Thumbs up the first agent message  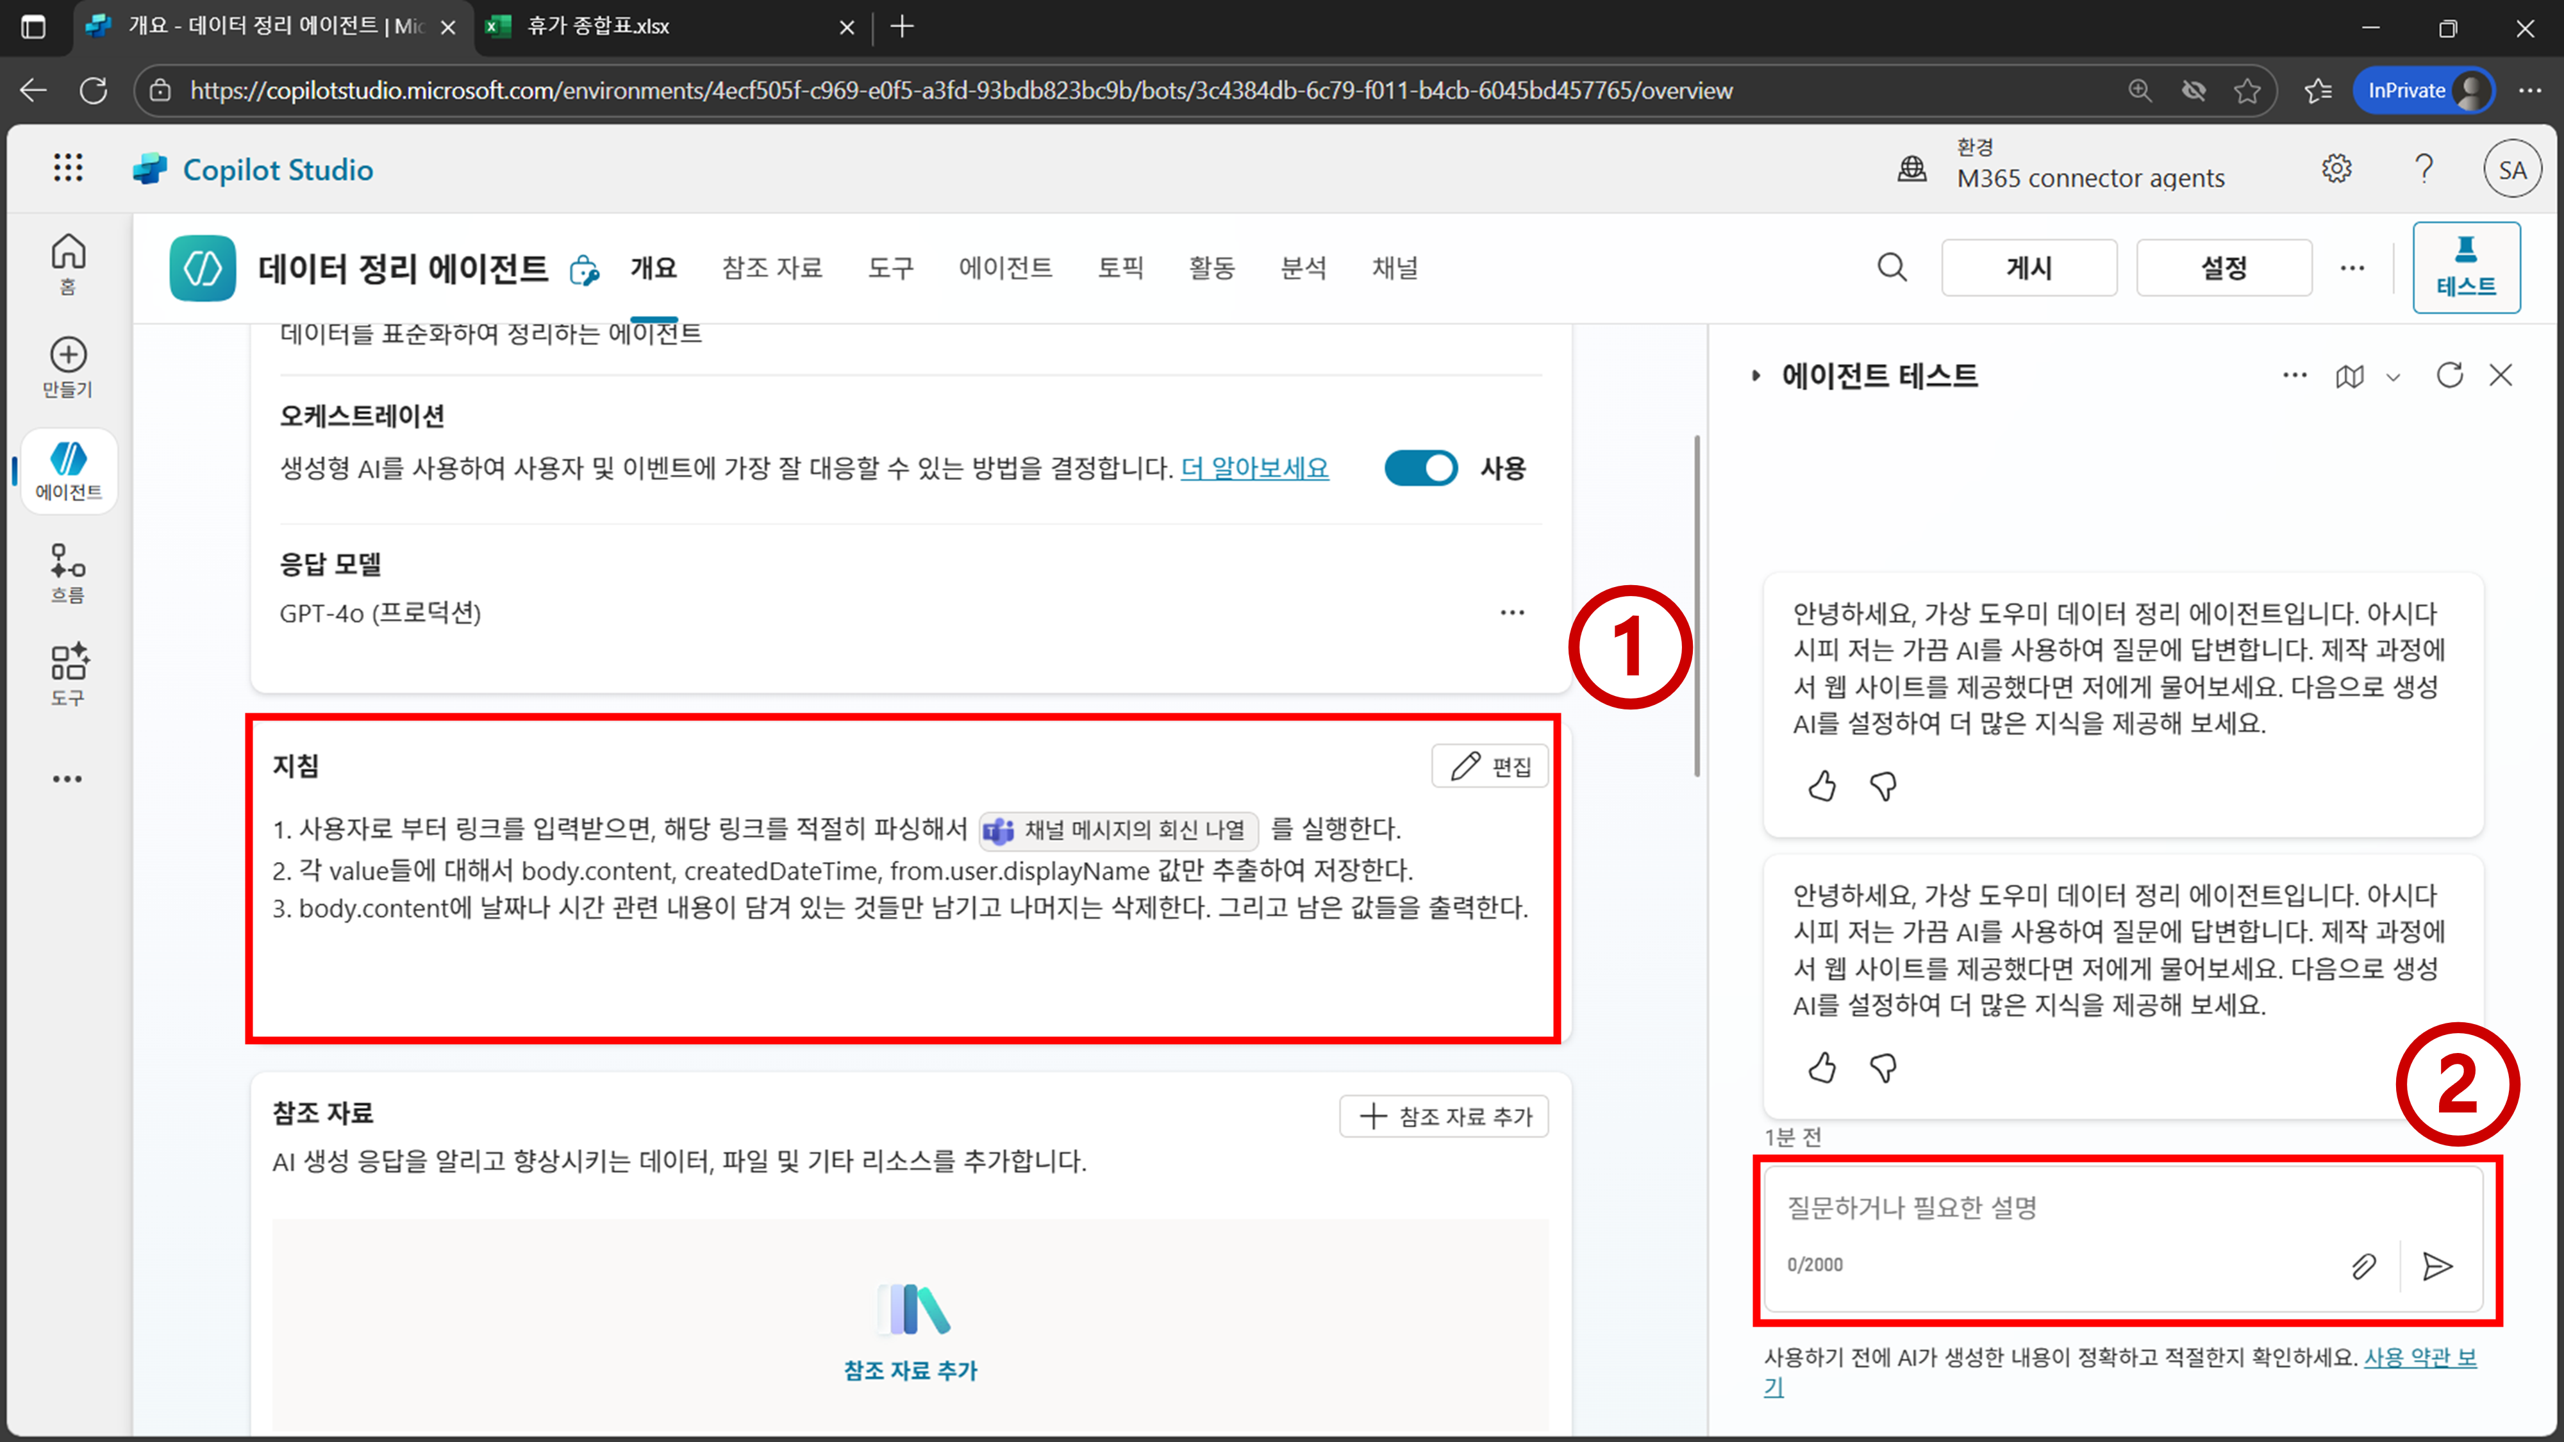[x=1822, y=786]
